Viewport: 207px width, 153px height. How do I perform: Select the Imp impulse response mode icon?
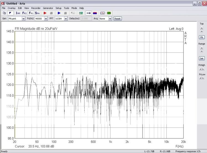click(x=18, y=13)
